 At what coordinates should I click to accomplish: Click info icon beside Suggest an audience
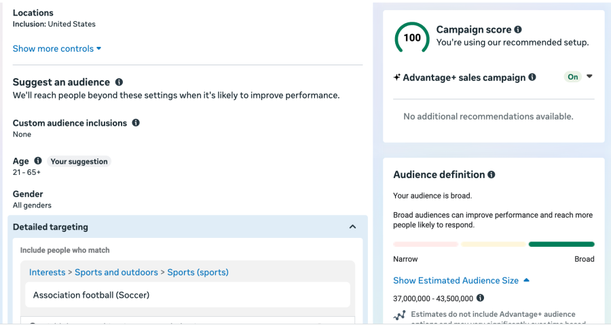tap(119, 82)
